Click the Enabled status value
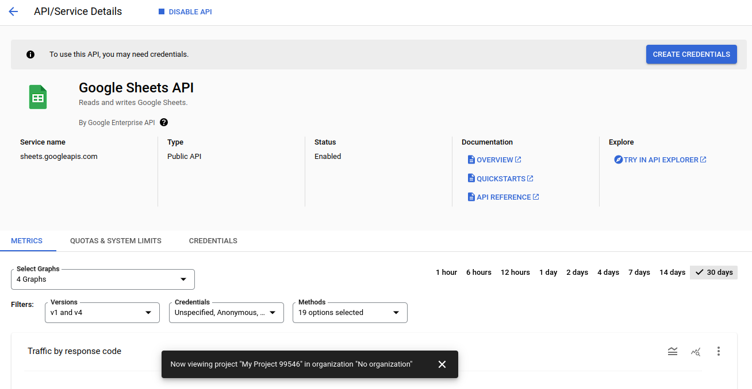Image resolution: width=752 pixels, height=389 pixels. tap(328, 156)
